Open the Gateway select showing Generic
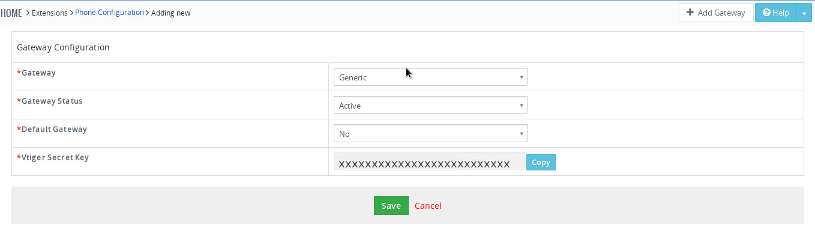The height and width of the screenshot is (228, 815). point(430,77)
